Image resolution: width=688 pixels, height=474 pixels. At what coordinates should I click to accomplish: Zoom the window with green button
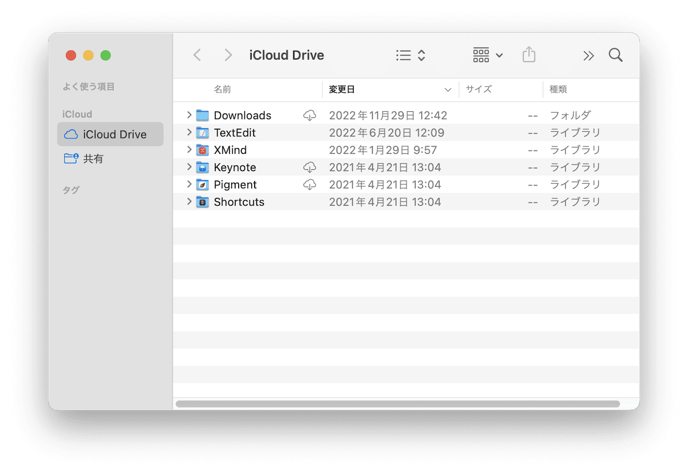tap(106, 55)
